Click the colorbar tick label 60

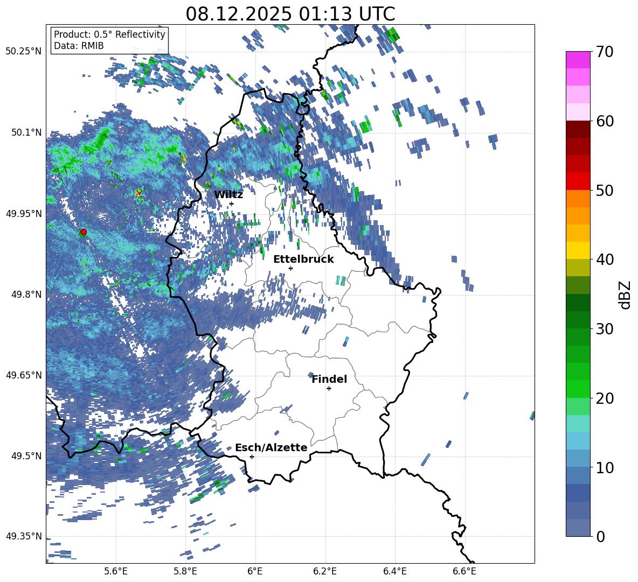605,121
